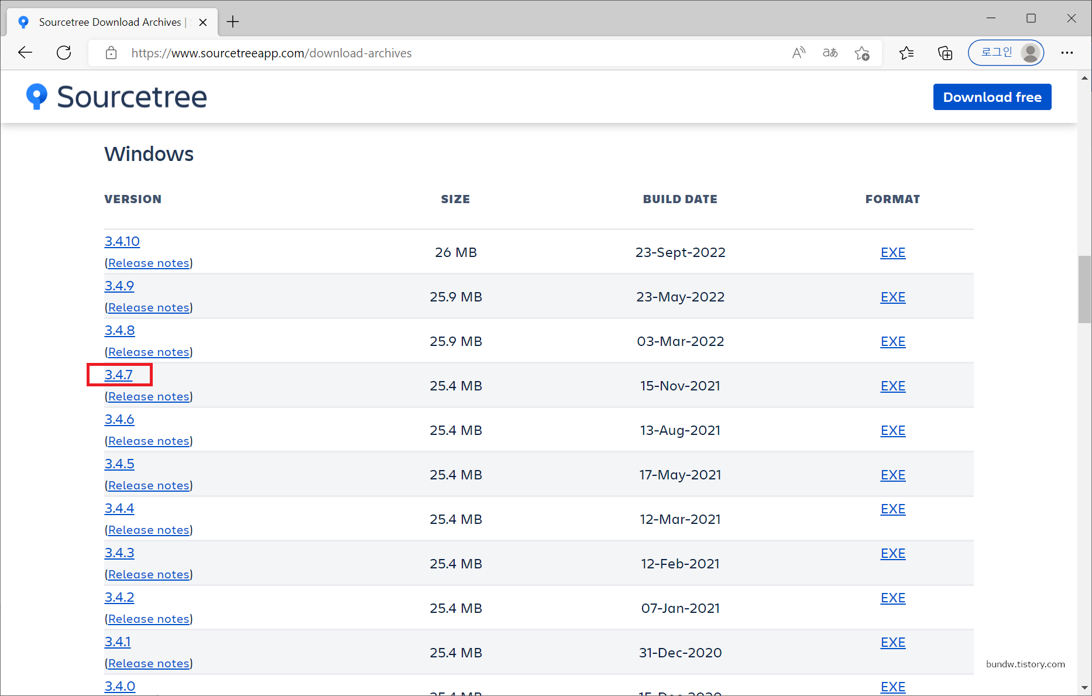
Task: Open version 3.4.5 link
Action: click(119, 464)
